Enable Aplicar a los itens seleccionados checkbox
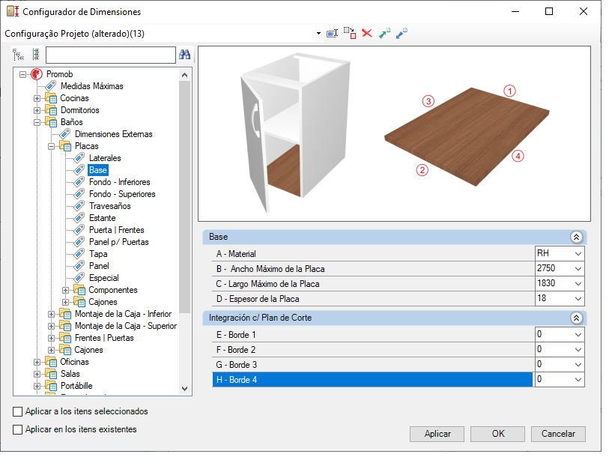This screenshot has width=612, height=460. [17, 411]
